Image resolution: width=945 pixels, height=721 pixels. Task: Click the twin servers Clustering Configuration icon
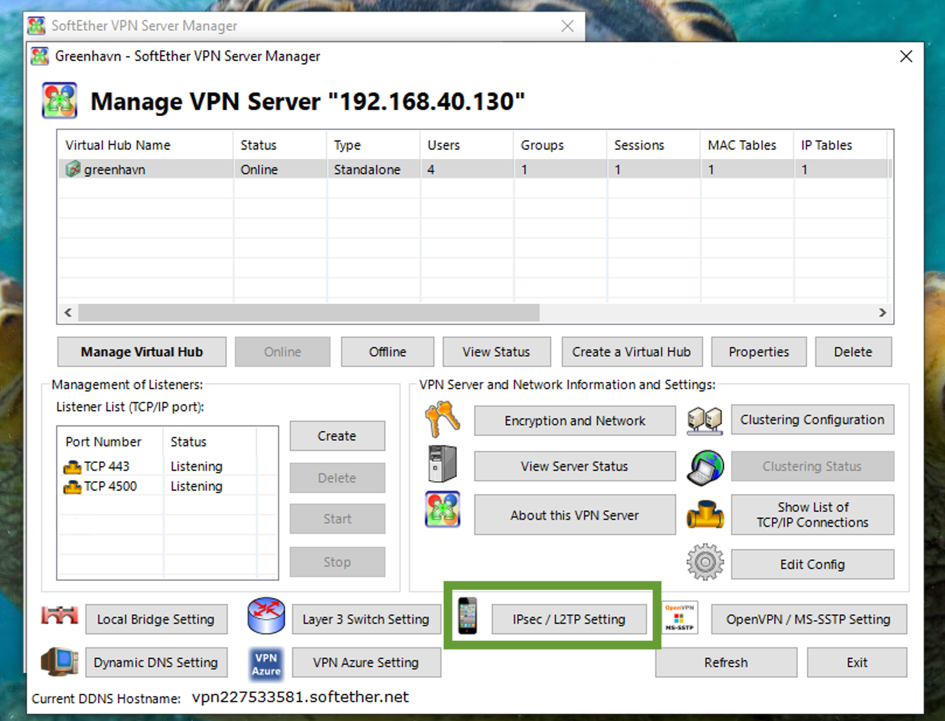[705, 420]
